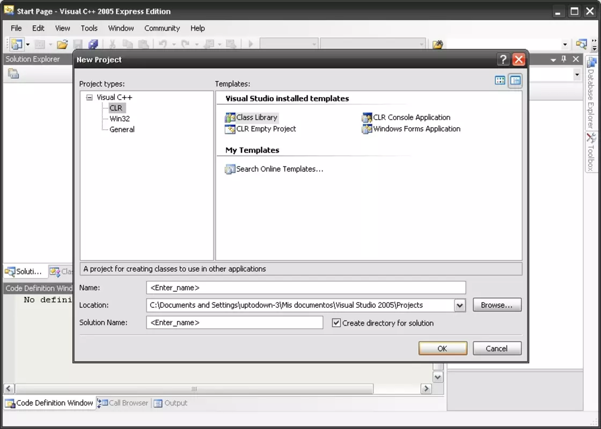Click the New Project toolbar icon
Screen dimensions: 601x429
(x=17, y=44)
